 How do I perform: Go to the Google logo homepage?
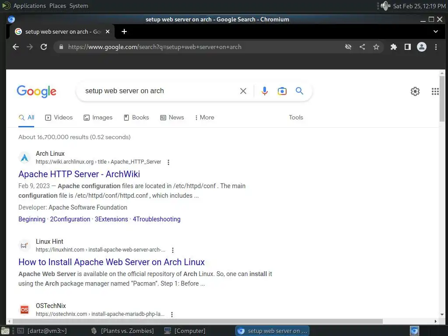36,91
